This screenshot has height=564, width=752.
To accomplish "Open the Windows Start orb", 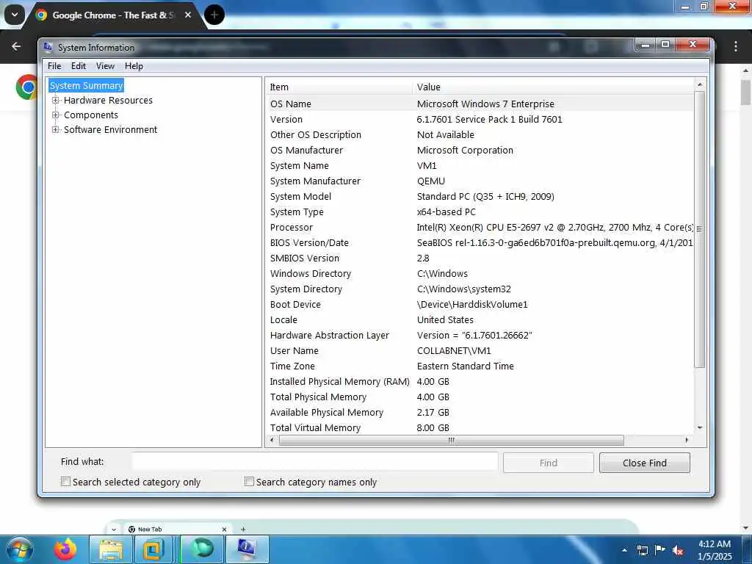I will [18, 549].
